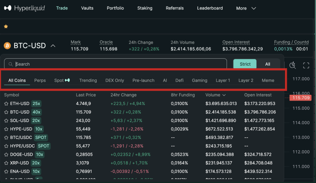
Task: Go to the Leaderboard page
Action: tap(210, 8)
